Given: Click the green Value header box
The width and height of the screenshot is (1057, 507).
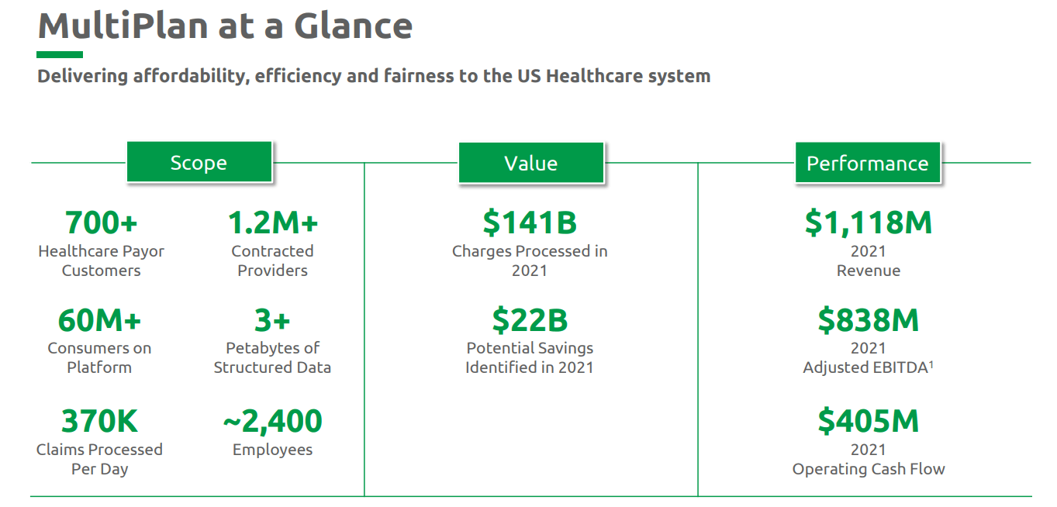Looking at the screenshot, I should tap(530, 163).
